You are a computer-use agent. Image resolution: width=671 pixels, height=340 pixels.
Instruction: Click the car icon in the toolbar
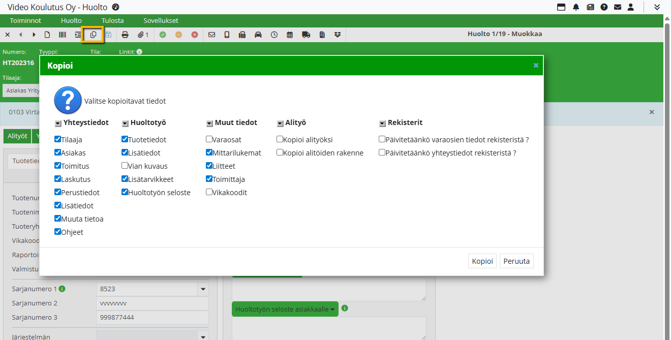[258, 35]
